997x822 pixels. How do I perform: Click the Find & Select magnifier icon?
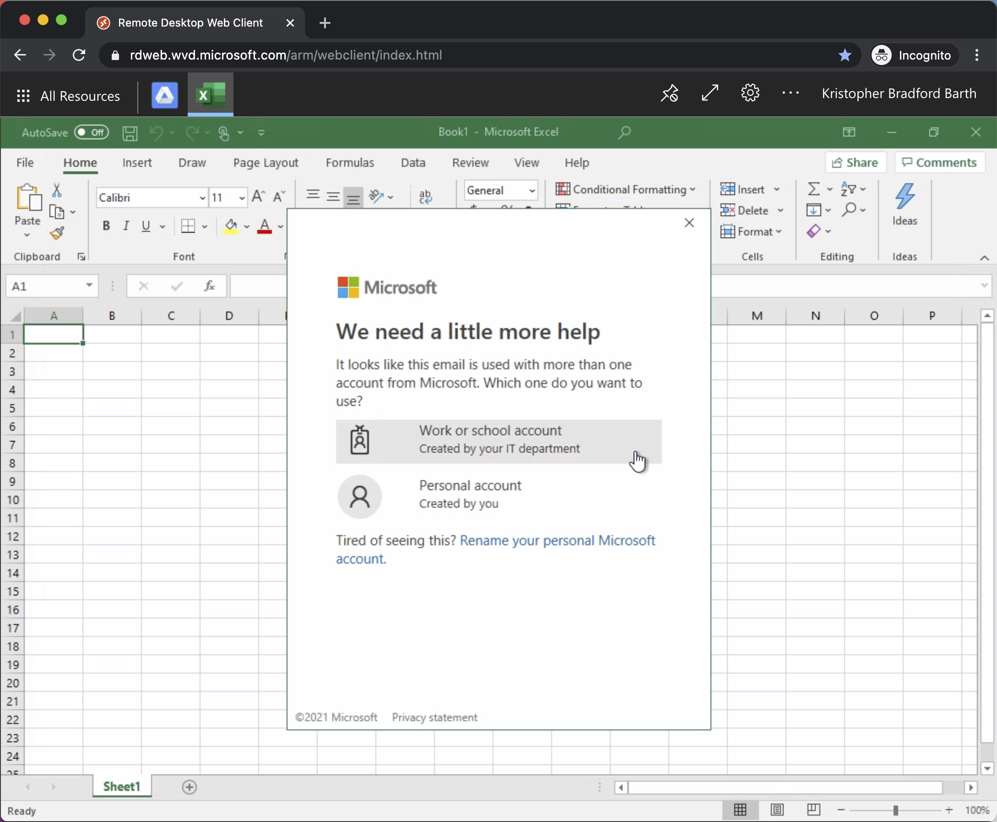coord(850,209)
